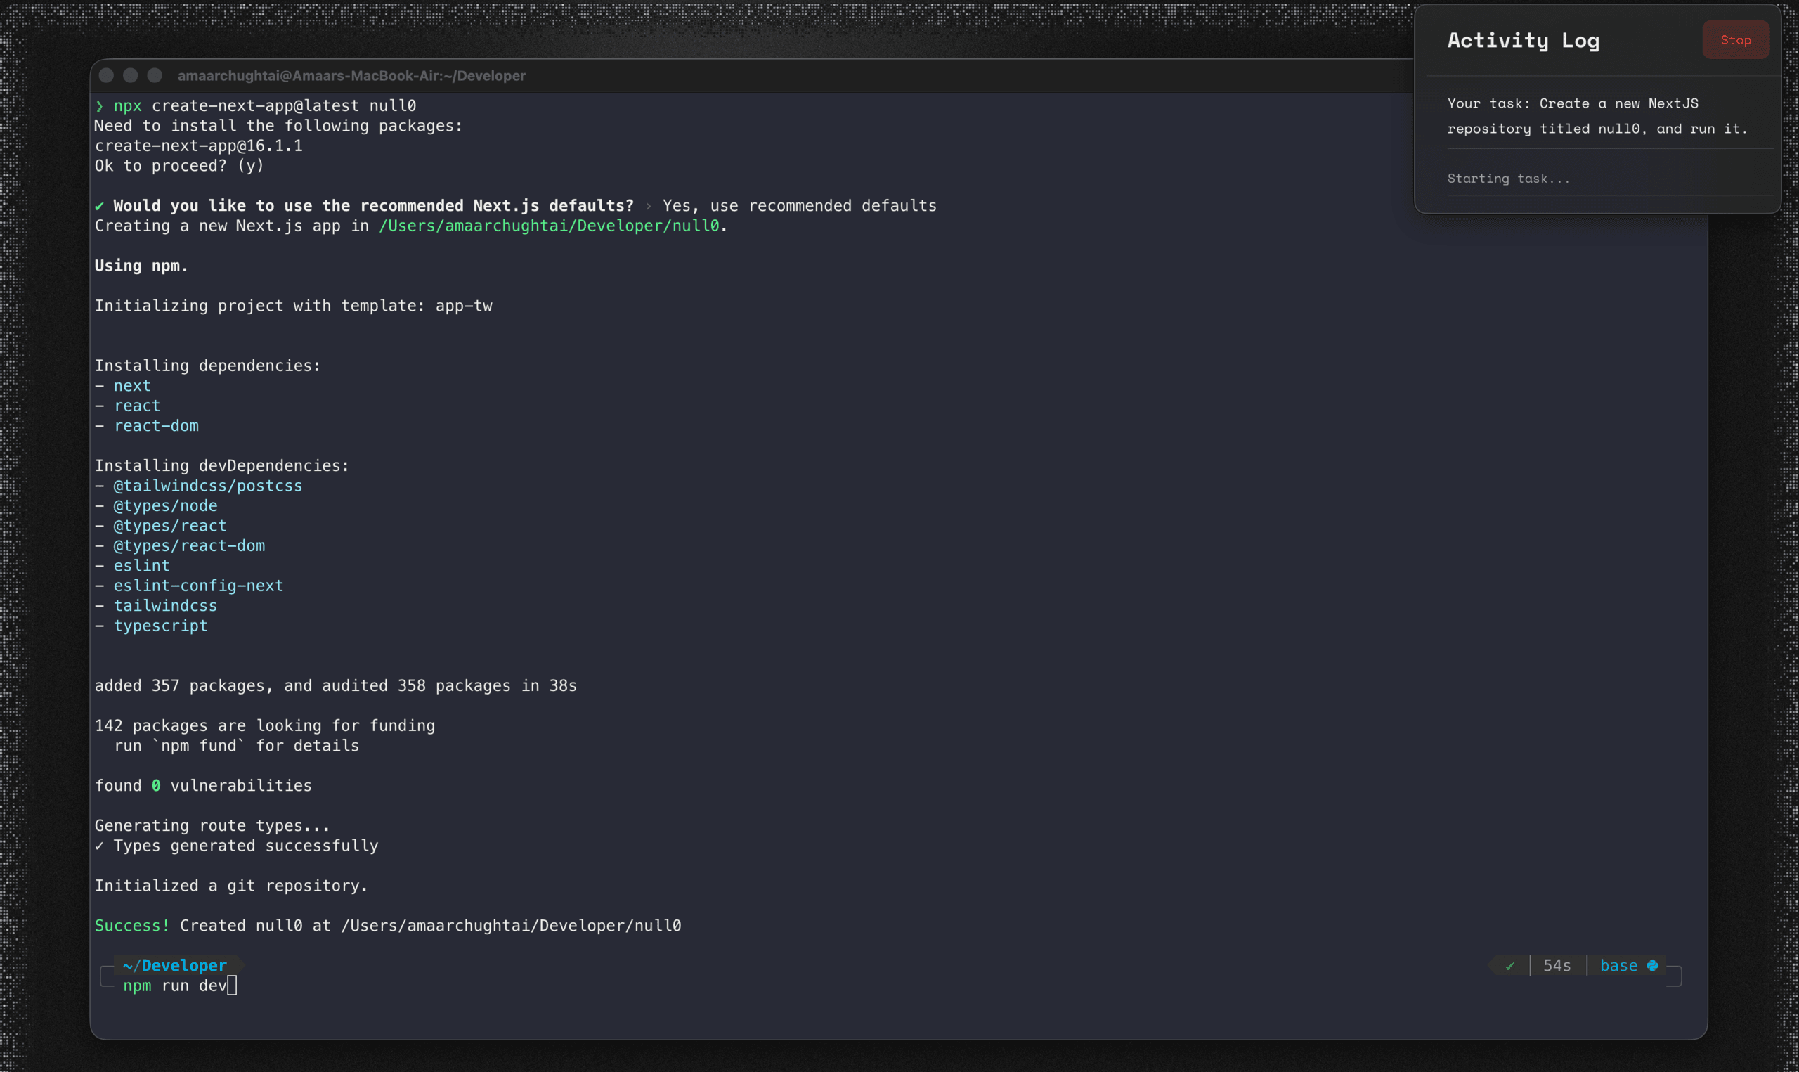Click the checkmark before 'Types generated successfully'
This screenshot has height=1072, width=1799.
pos(100,846)
